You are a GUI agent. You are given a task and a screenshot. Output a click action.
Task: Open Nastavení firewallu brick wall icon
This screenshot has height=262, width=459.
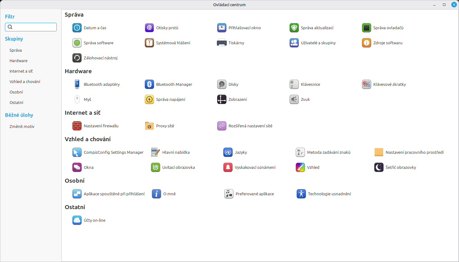(77, 126)
